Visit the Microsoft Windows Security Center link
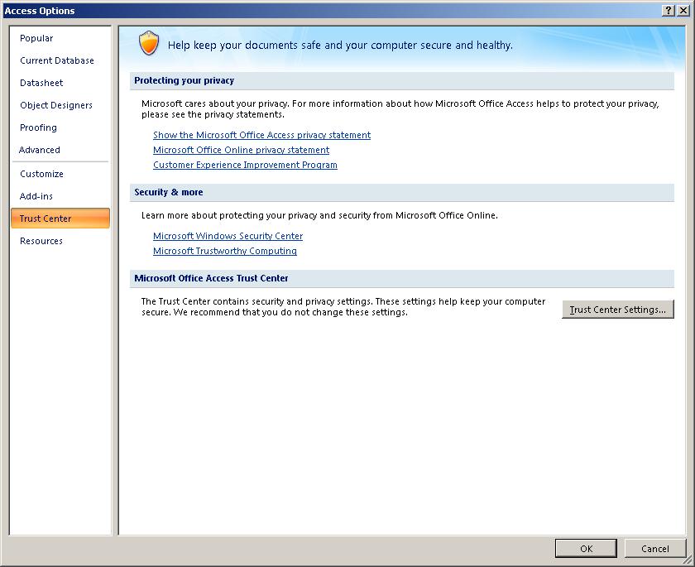Screen dimensions: 695x567 228,236
